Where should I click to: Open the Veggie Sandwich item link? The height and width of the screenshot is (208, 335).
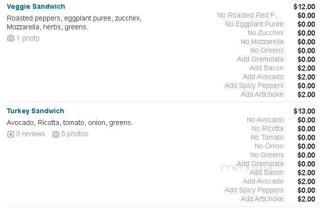(36, 6)
